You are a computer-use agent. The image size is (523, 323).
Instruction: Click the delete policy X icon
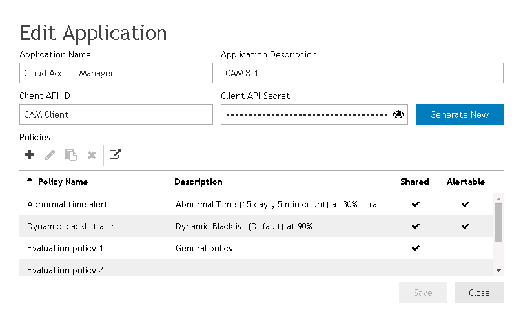[x=92, y=155]
